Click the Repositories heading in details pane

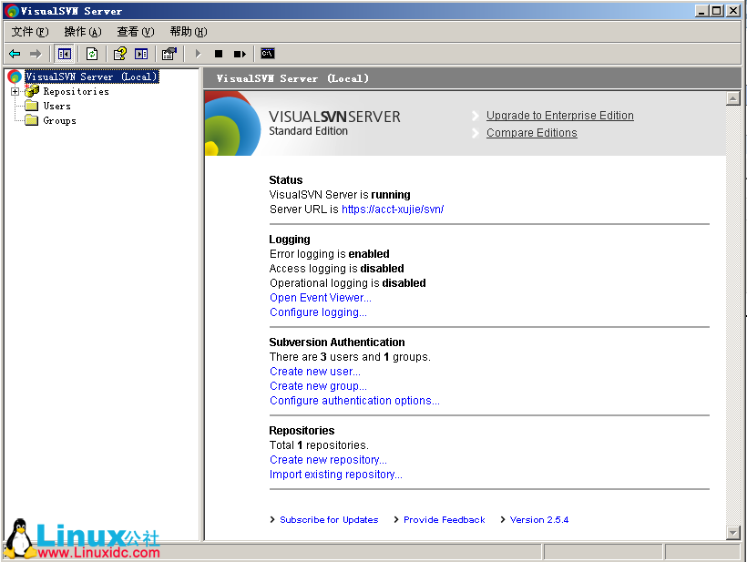[302, 431]
